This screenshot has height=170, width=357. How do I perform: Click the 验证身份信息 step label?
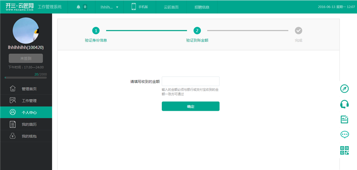tap(96, 40)
